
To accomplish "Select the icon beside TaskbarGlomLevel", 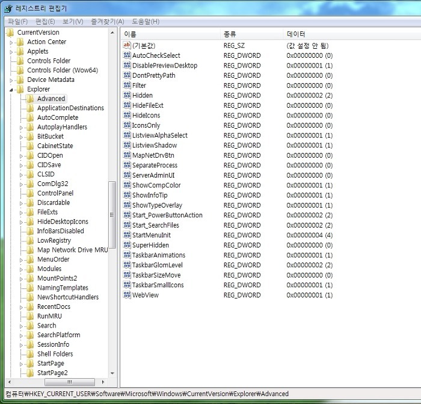I will pyautogui.click(x=127, y=265).
